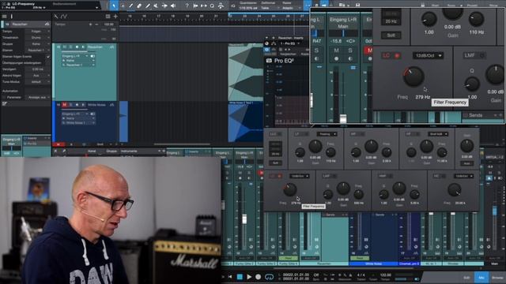Click the Record button in transport
The image size is (506, 284).
259,277
